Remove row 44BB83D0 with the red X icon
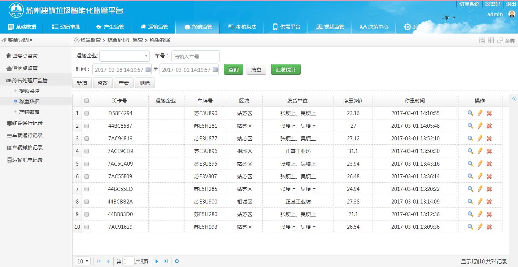 tap(489, 214)
